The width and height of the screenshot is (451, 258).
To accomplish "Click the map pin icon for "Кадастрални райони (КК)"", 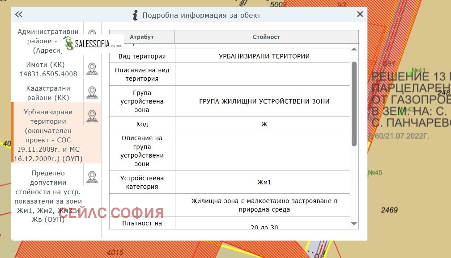I will [92, 93].
